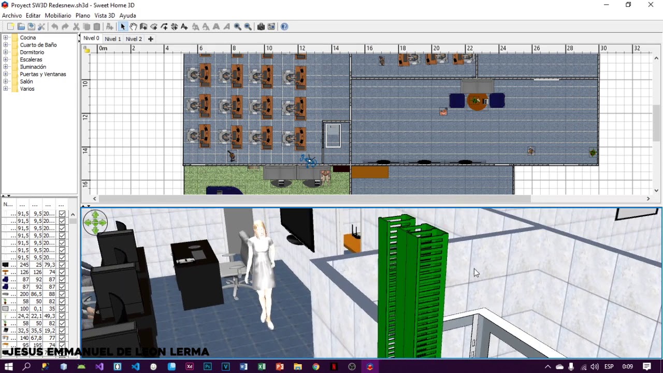663x373 pixels.
Task: Open the Windows Start menu
Action: (8, 367)
